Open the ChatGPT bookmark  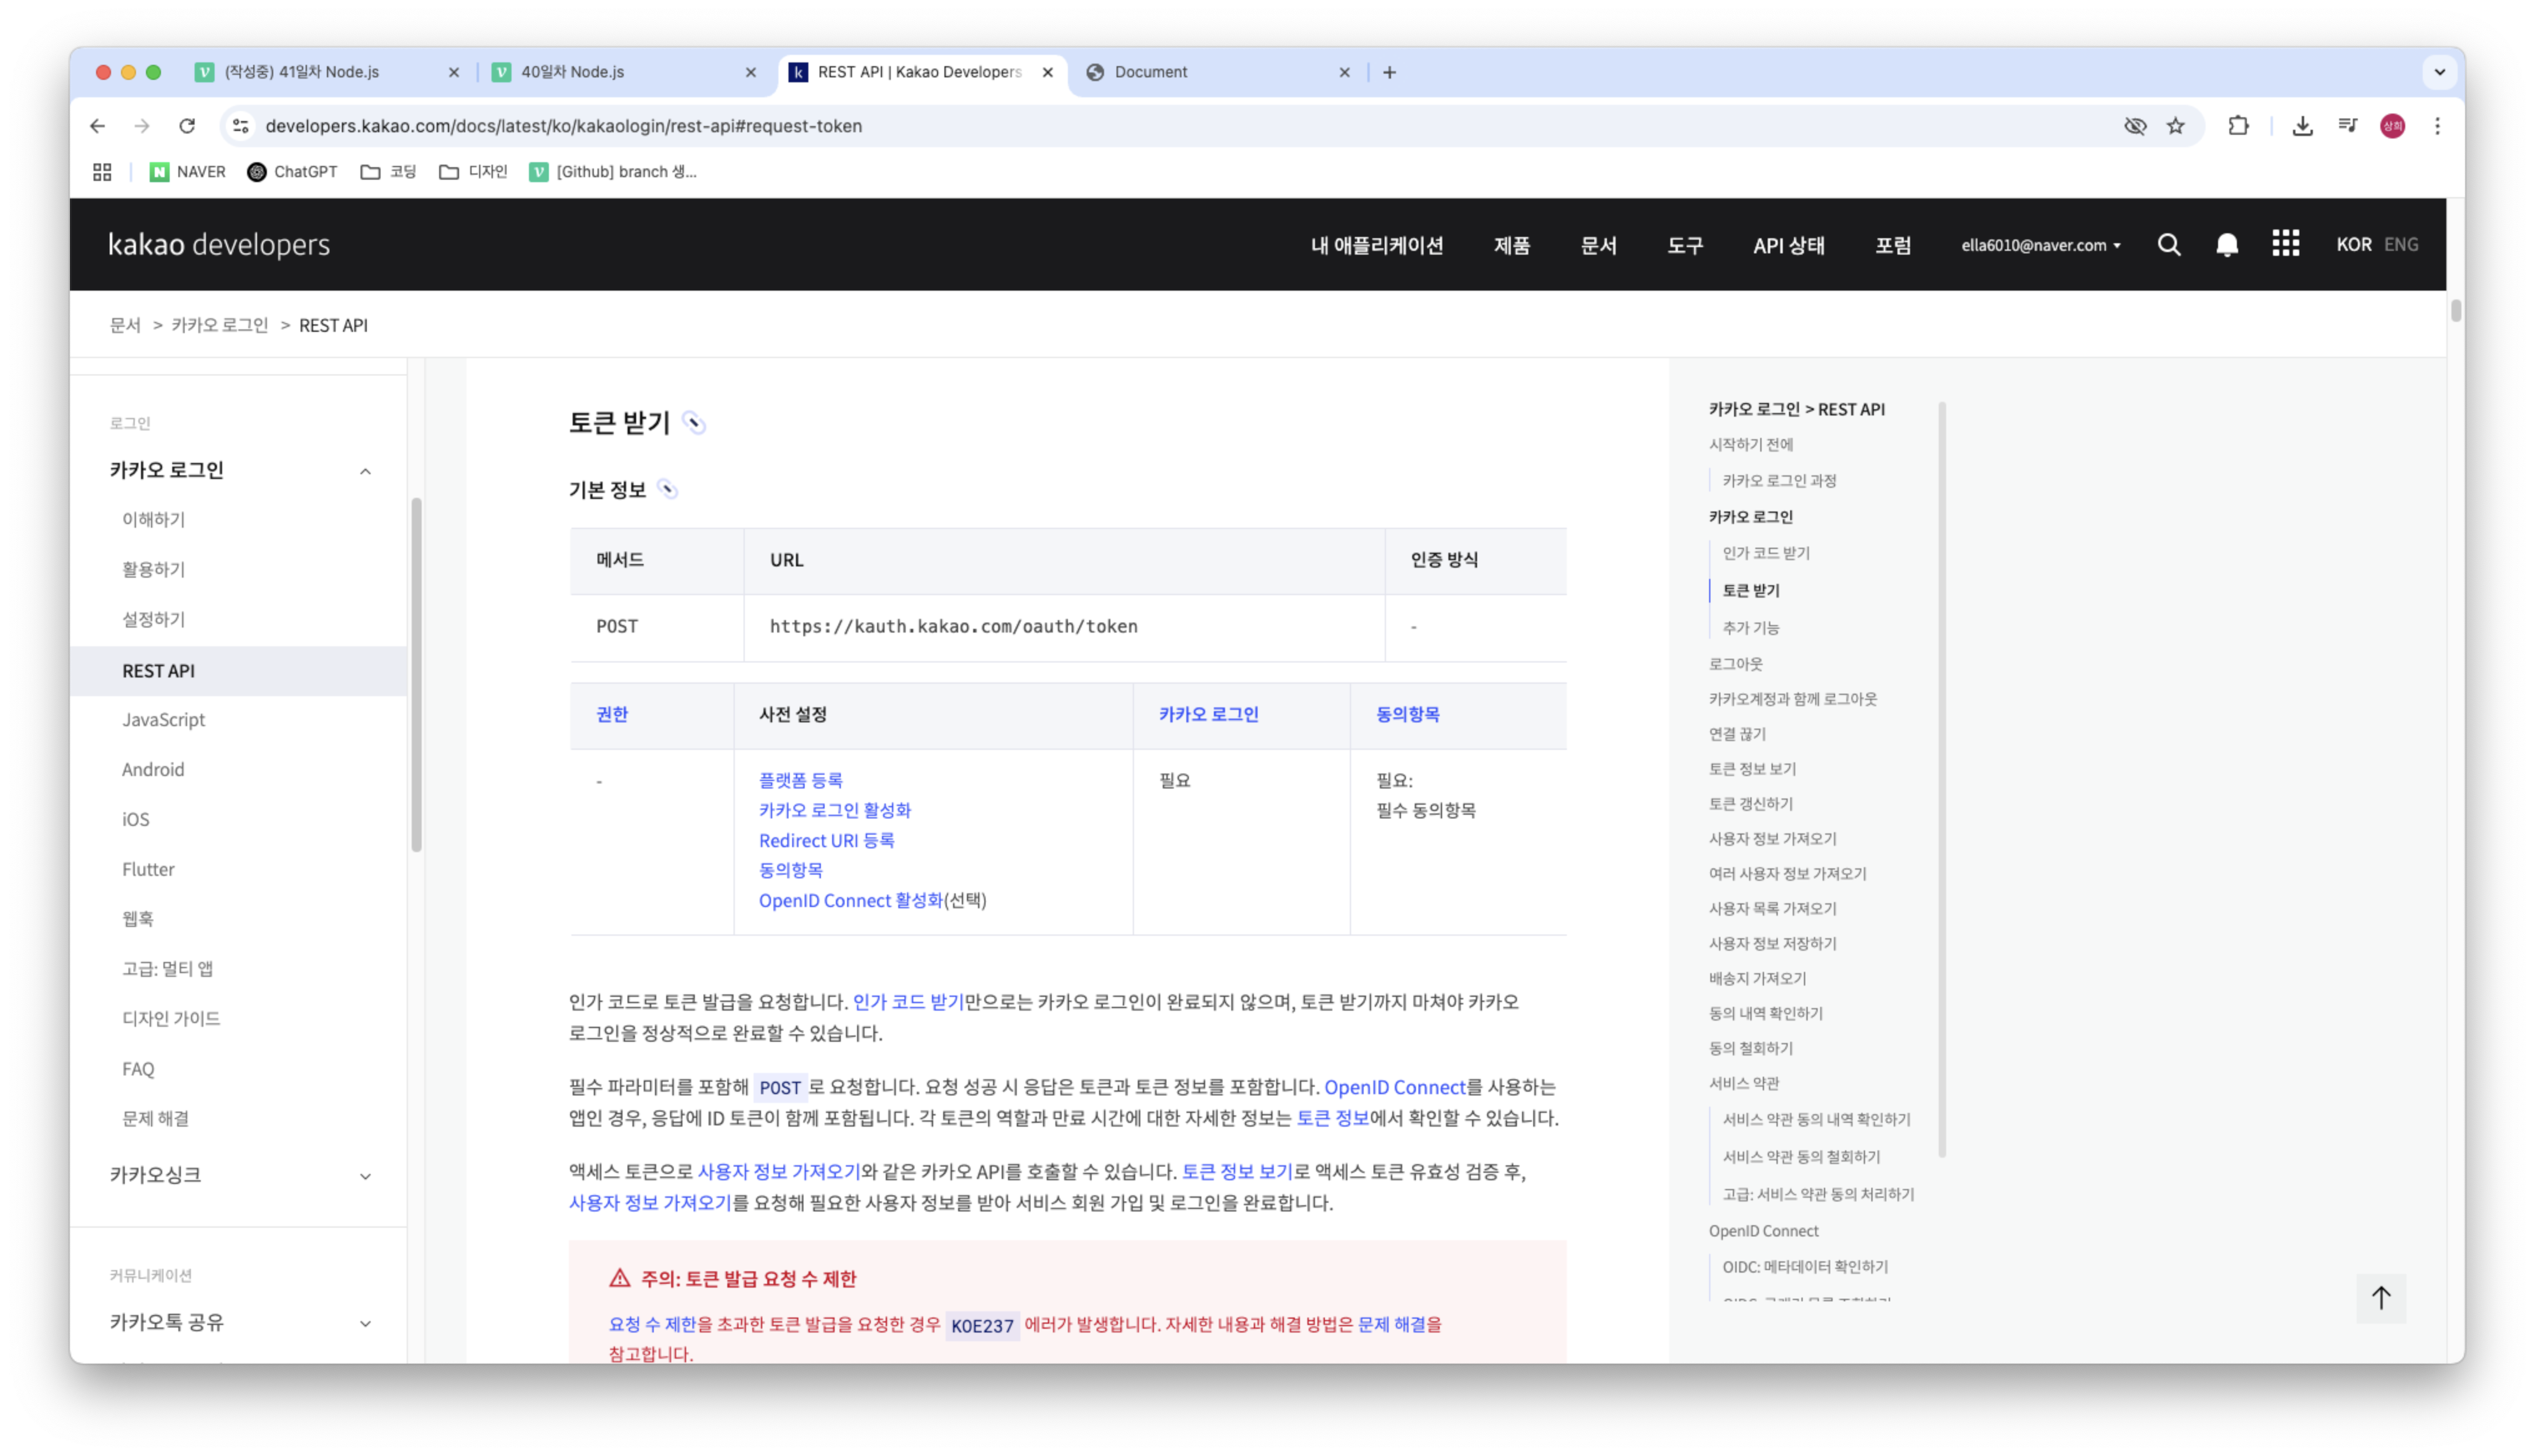292,172
